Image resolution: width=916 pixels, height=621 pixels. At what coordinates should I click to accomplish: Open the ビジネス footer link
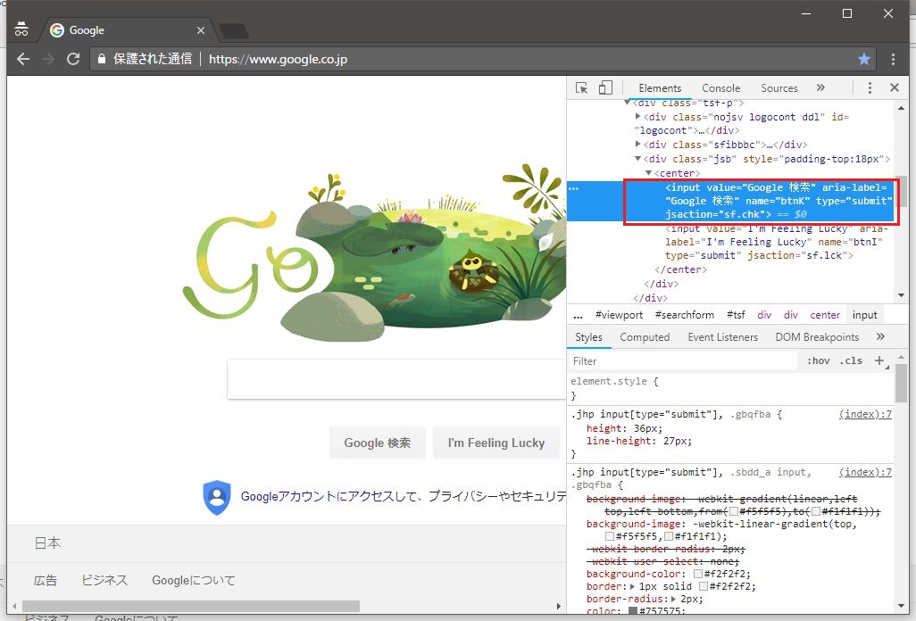[x=104, y=580]
